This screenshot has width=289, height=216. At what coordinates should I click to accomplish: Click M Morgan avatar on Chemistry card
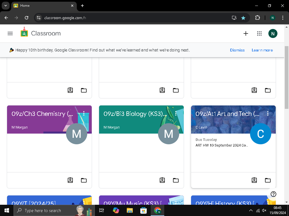(x=76, y=134)
